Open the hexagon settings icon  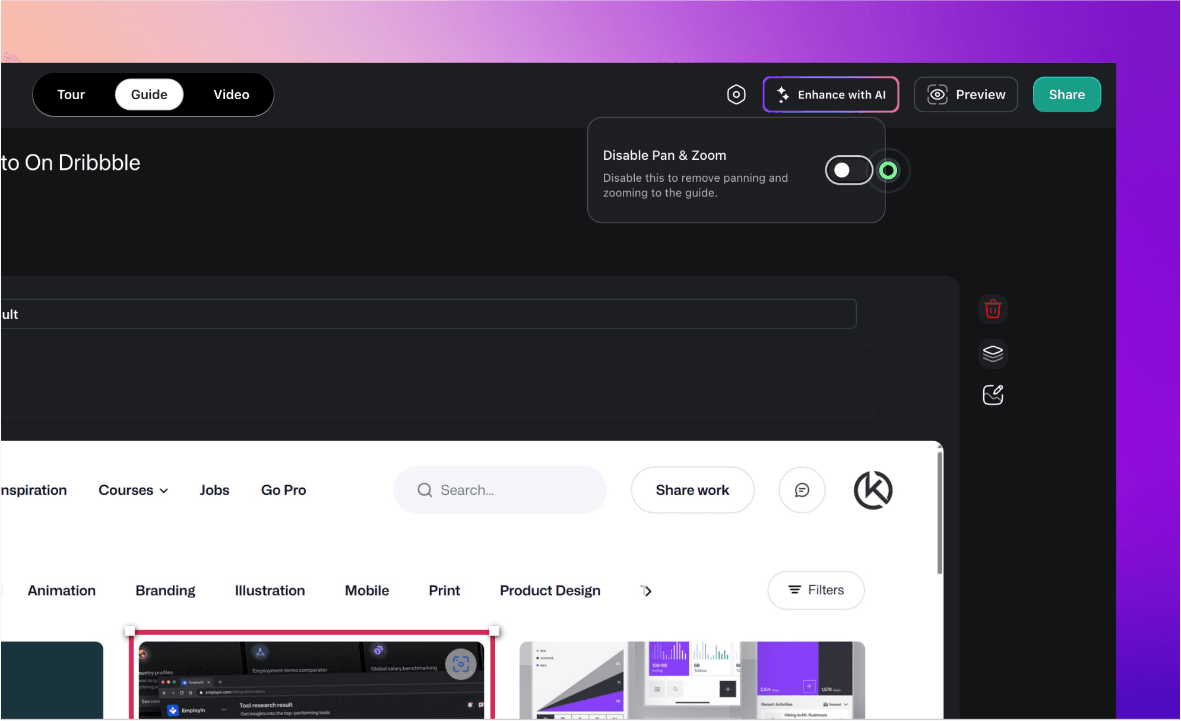click(736, 94)
